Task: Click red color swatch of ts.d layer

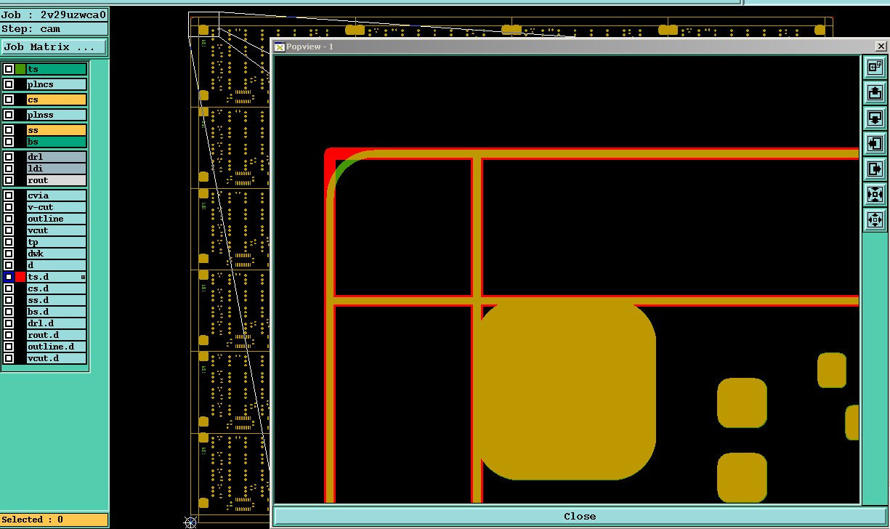Action: coord(20,277)
